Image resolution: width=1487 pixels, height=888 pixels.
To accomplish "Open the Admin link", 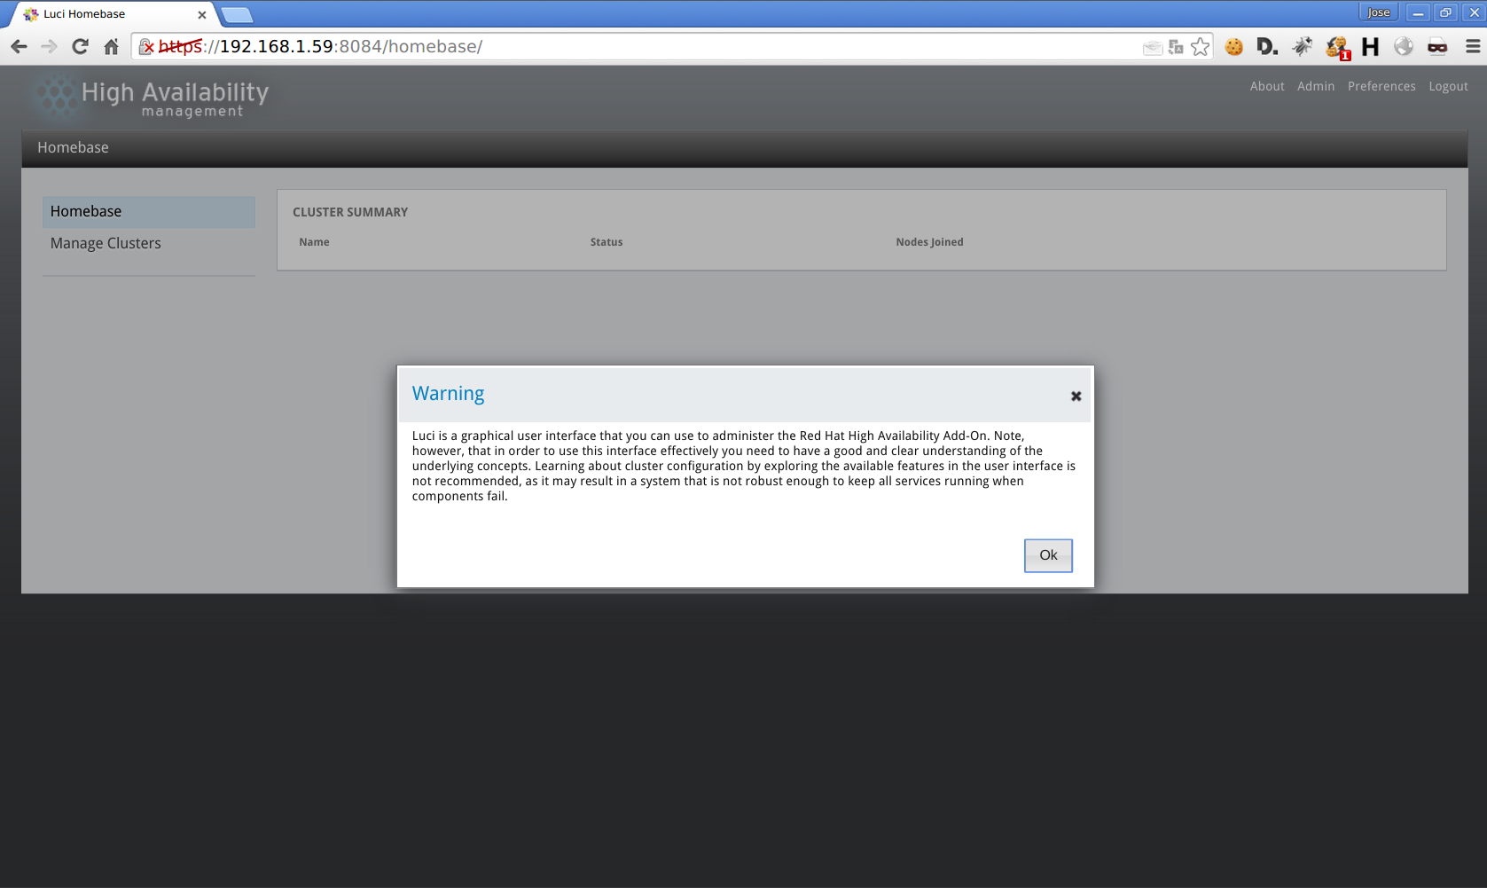I will click(1315, 86).
